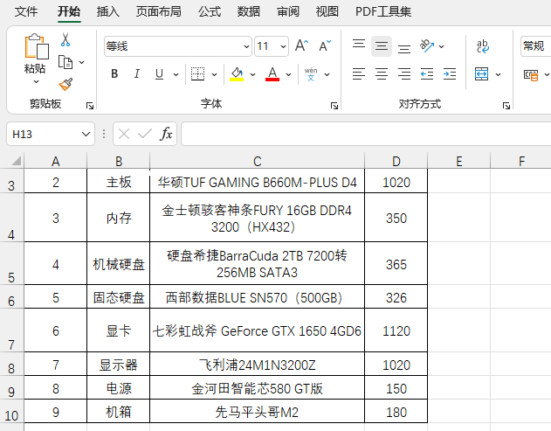Screen dimensions: 551x431
Task: Select row 7 header
Action: [x=11, y=330]
